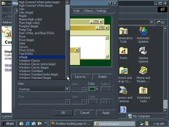Screen dimensions: 169x127
Task: Open the Scanners and Cameras icon
Action: tap(124, 90)
